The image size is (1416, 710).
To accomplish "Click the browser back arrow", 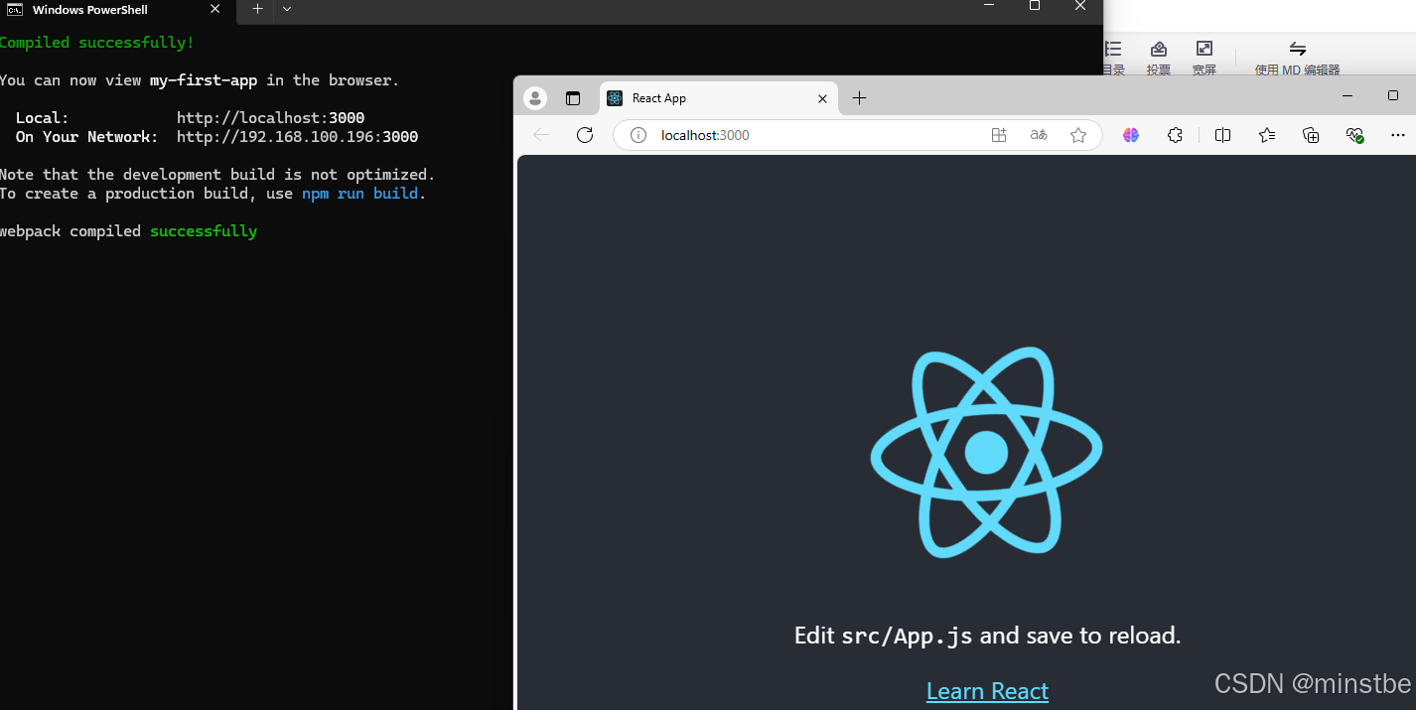I will tap(541, 135).
